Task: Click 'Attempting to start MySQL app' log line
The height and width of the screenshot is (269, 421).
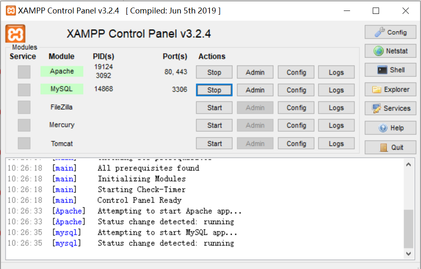Action: [167, 232]
